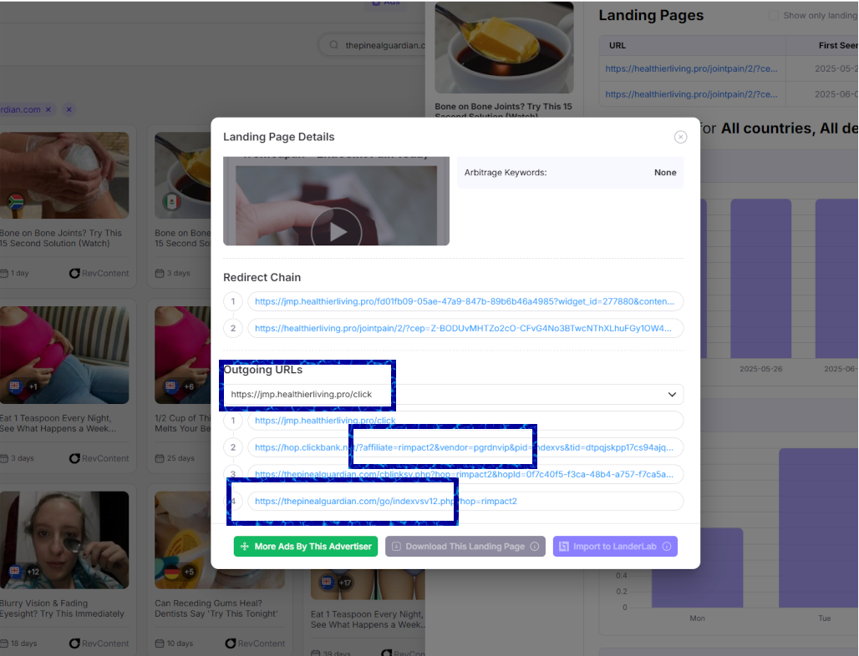Remove the rdian.com filter tag

[x=48, y=109]
